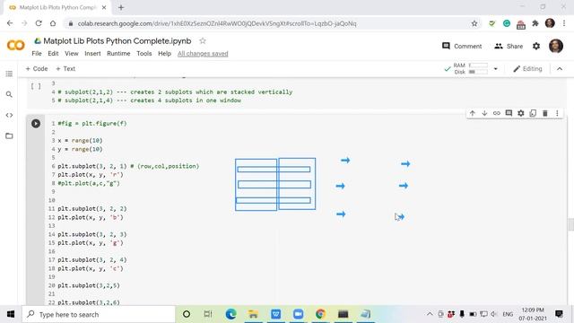The image size is (574, 323).
Task: Open the Tools menu
Action: click(x=144, y=54)
